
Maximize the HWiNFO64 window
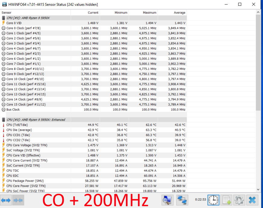[240, 4]
